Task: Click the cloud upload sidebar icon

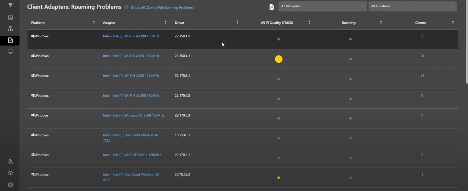Action: click(x=10, y=173)
